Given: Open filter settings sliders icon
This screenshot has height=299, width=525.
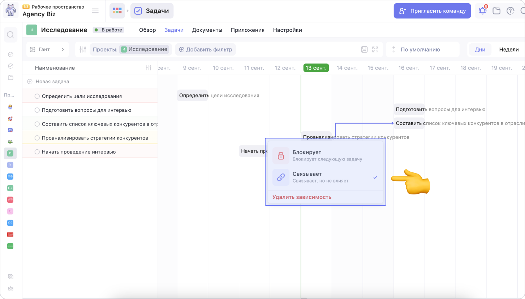Looking at the screenshot, I should point(83,49).
